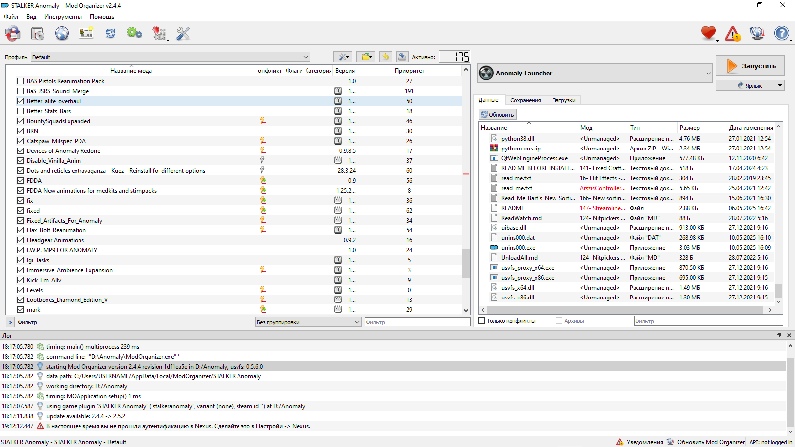Sort by Название мода column header

click(x=131, y=71)
